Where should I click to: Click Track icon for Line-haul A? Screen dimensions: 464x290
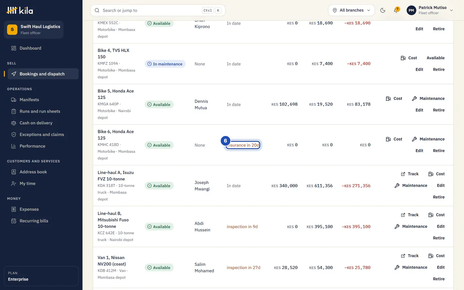click(x=403, y=174)
